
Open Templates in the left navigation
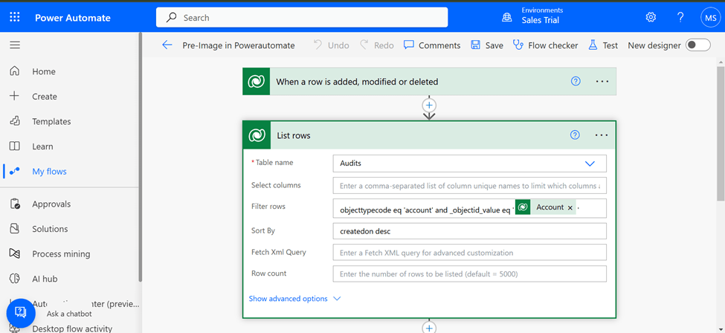(51, 122)
